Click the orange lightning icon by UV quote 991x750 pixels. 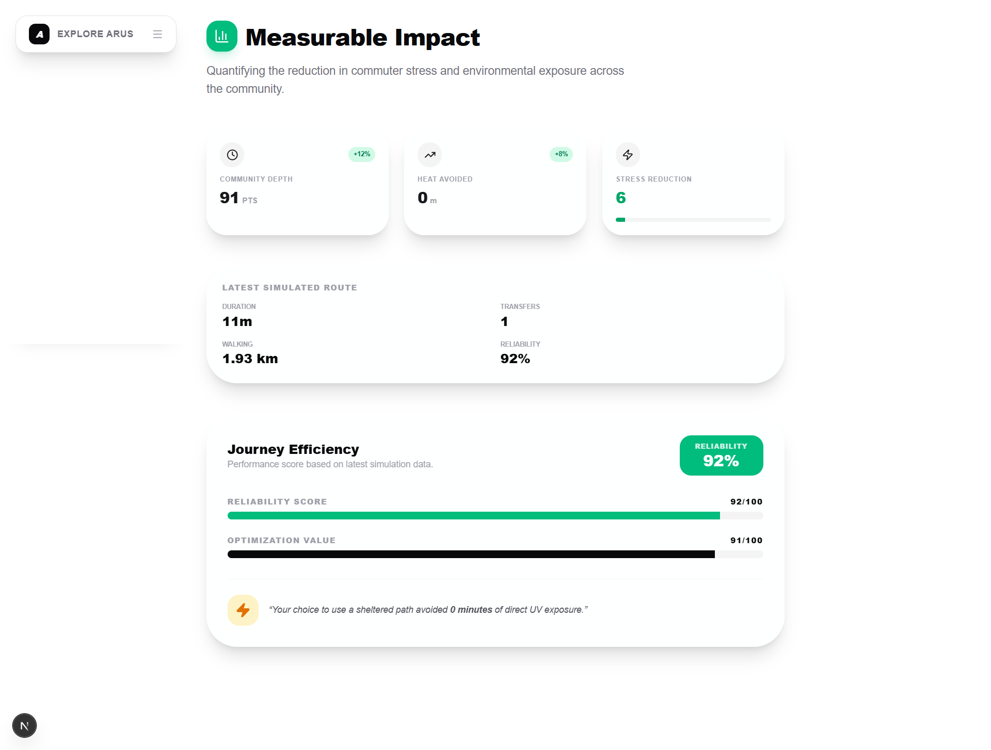(243, 610)
